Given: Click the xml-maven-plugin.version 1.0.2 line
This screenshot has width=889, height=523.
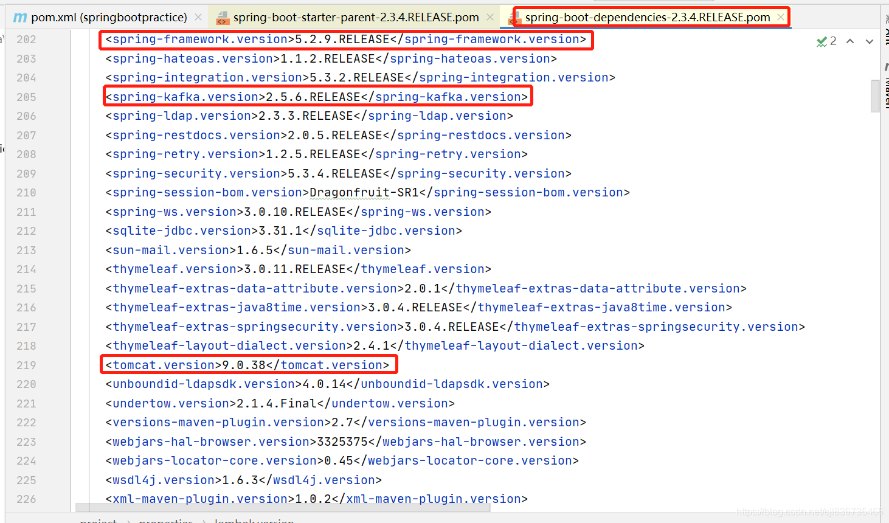Looking at the screenshot, I should pos(317,499).
